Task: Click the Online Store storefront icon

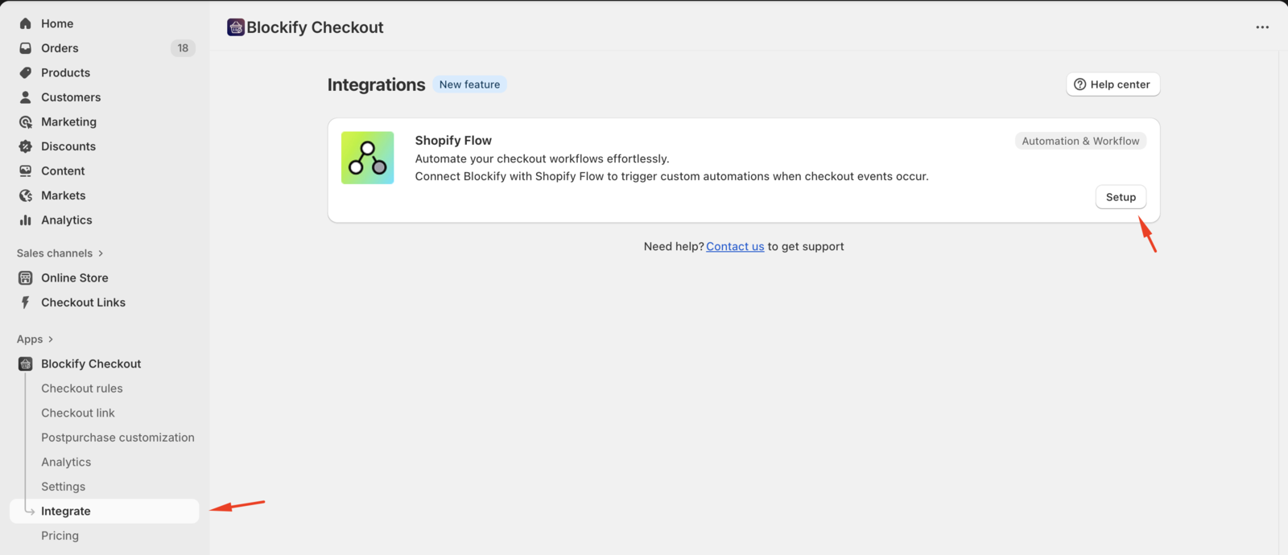Action: (26, 278)
